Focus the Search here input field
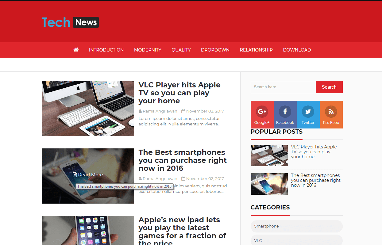 [283, 87]
